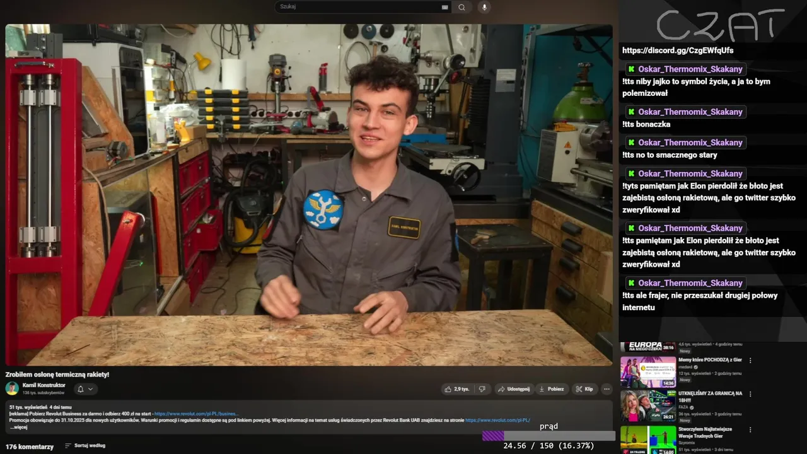807x454 pixels.
Task: Click the chat message starting "!tyts pamiętam jak Elon"
Action: point(709,198)
